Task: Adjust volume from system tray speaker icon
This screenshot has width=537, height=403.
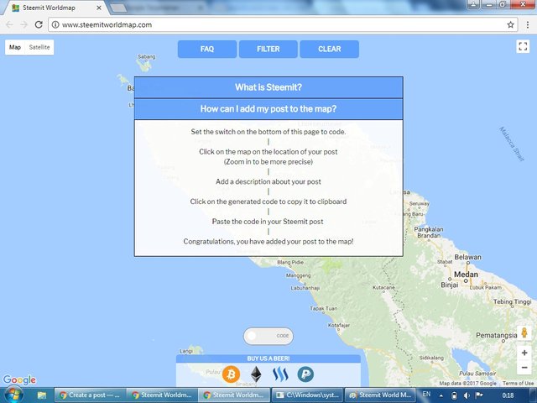Action: [467, 395]
